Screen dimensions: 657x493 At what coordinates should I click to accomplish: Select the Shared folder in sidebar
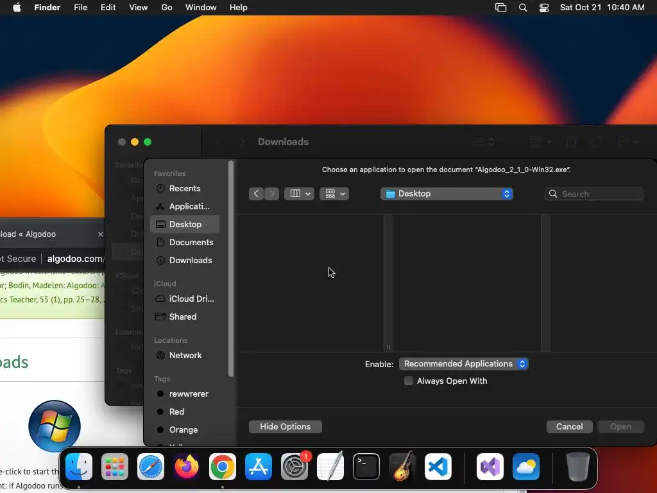[x=184, y=316]
